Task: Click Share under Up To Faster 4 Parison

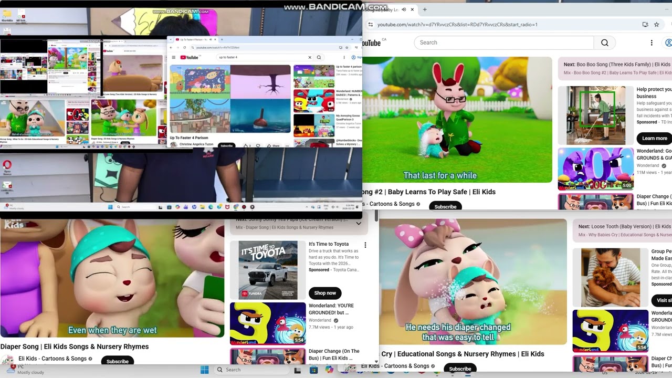Action: [274, 145]
